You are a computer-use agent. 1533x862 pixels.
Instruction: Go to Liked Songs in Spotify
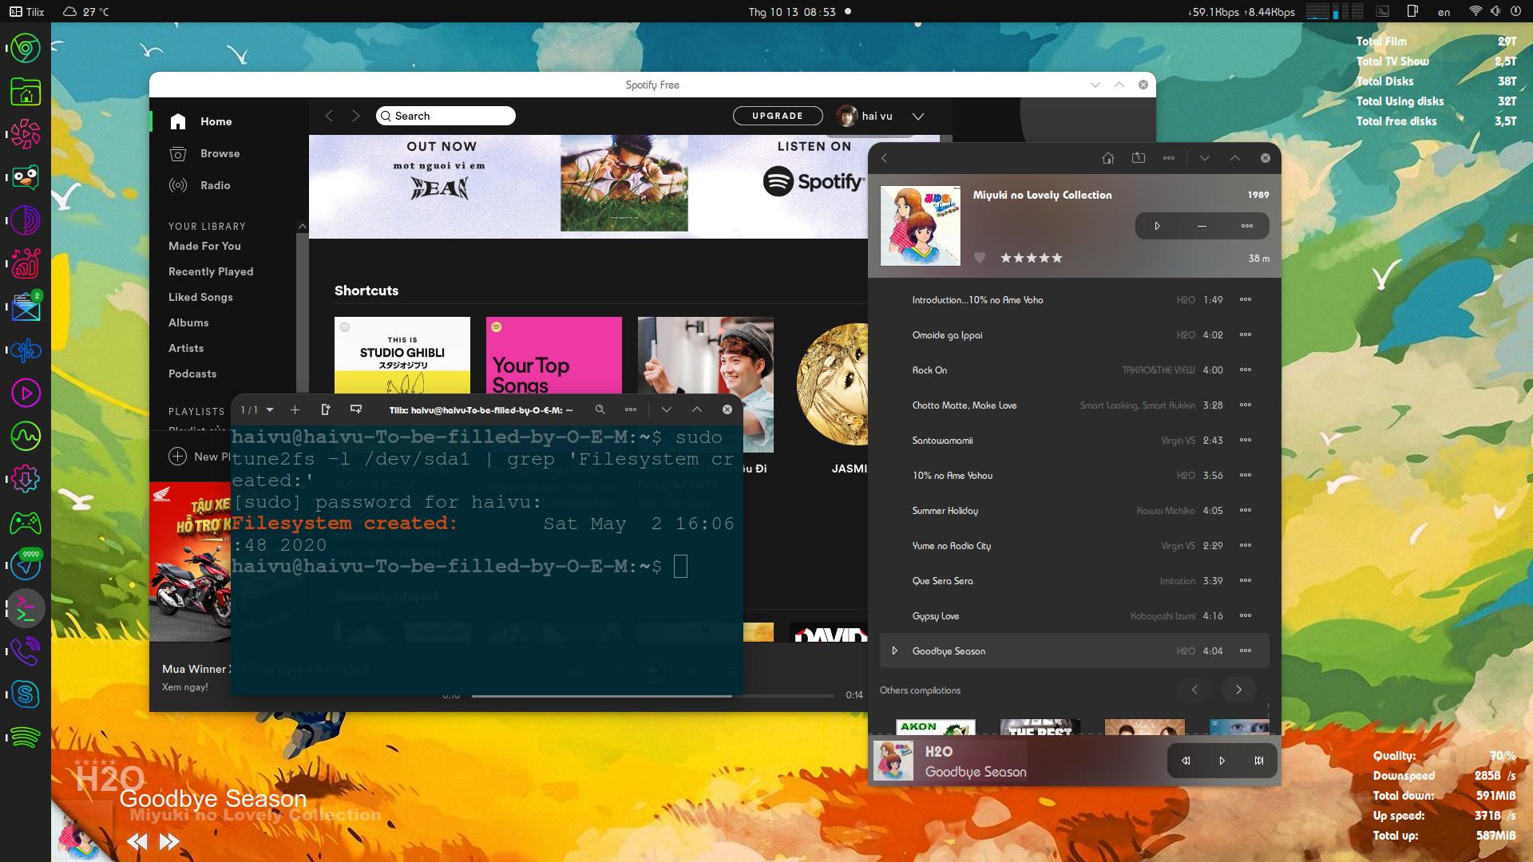pyautogui.click(x=200, y=297)
